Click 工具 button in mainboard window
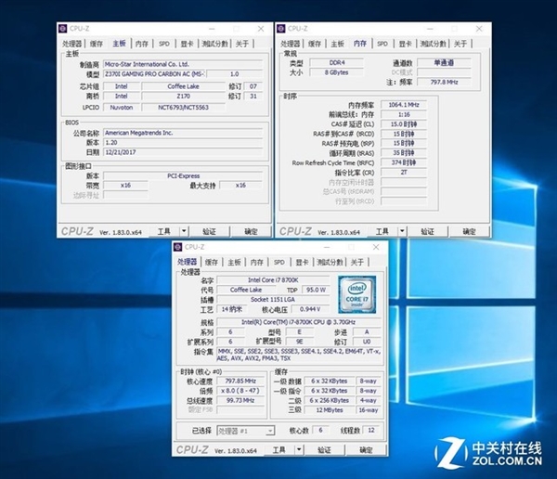This screenshot has height=479, width=557. (164, 231)
